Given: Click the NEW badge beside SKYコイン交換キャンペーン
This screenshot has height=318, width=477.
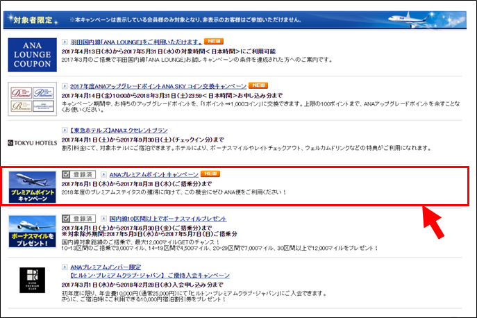Looking at the screenshot, I should [258, 85].
